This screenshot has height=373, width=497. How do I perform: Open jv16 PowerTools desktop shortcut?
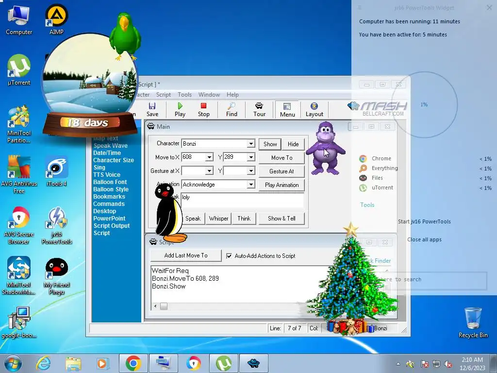click(x=56, y=225)
